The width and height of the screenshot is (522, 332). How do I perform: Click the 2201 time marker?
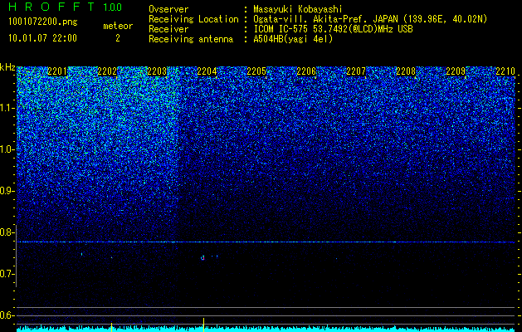pyautogui.click(x=57, y=71)
